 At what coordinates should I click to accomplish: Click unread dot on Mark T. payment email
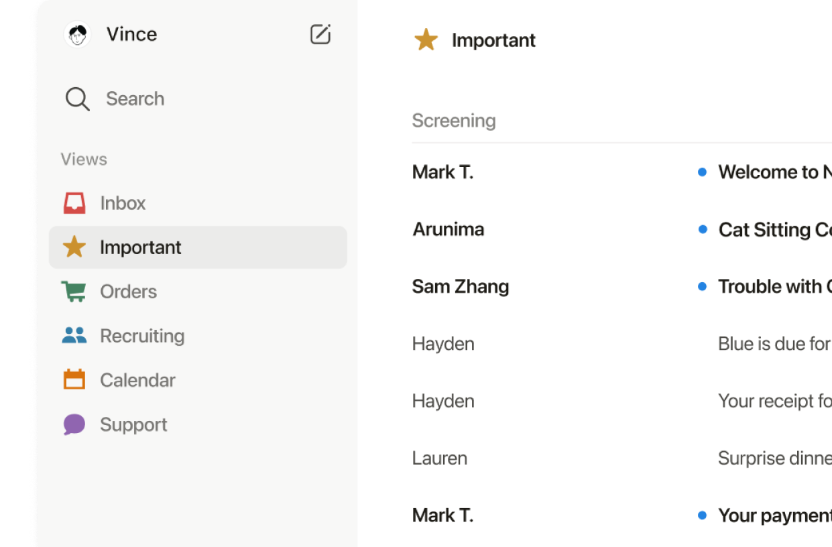(x=702, y=515)
